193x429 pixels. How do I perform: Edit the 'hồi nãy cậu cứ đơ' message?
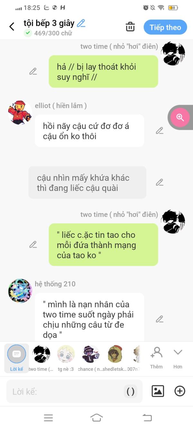(x=160, y=131)
